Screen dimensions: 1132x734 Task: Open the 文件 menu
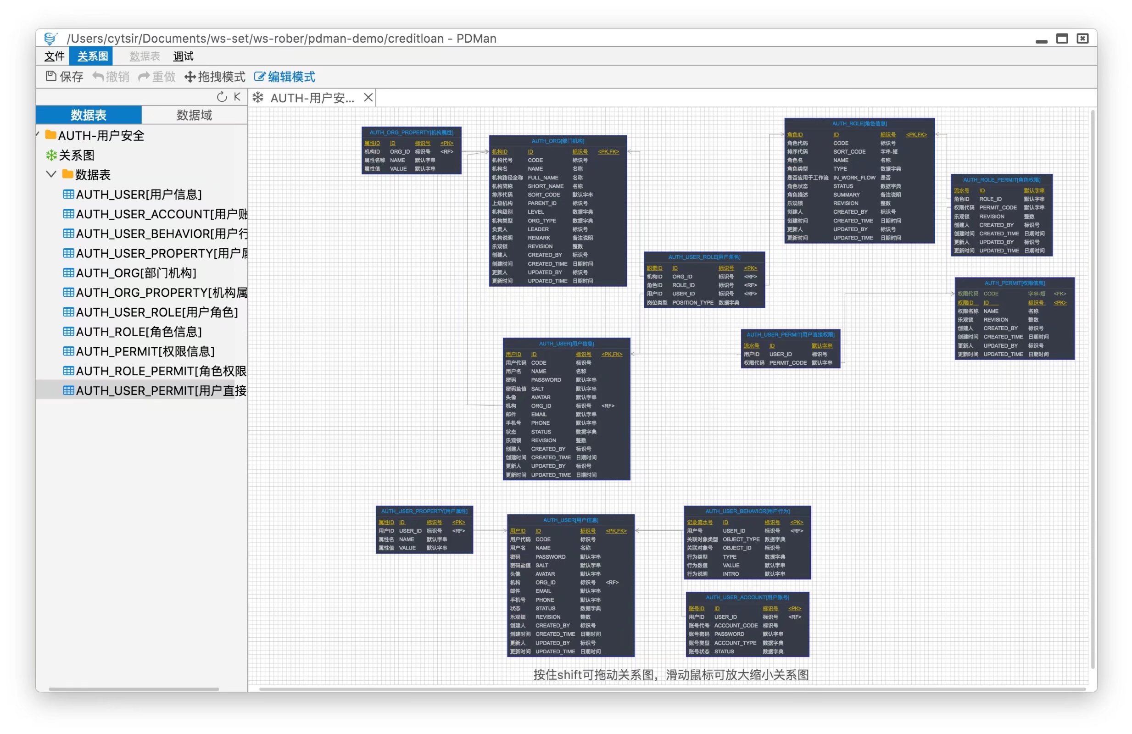coord(54,56)
